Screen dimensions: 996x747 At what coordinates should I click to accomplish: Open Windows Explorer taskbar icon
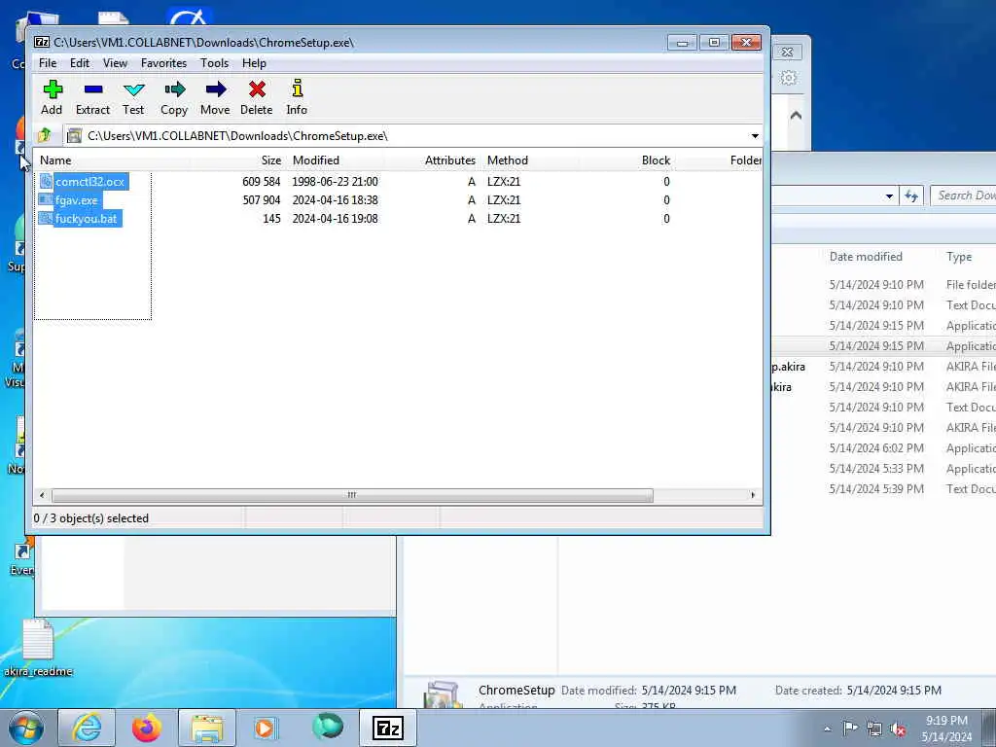[x=207, y=728]
